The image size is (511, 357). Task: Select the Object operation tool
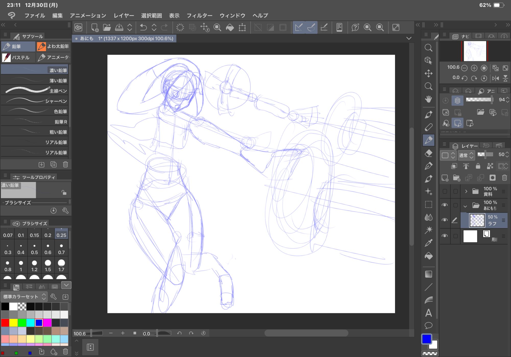(x=428, y=61)
